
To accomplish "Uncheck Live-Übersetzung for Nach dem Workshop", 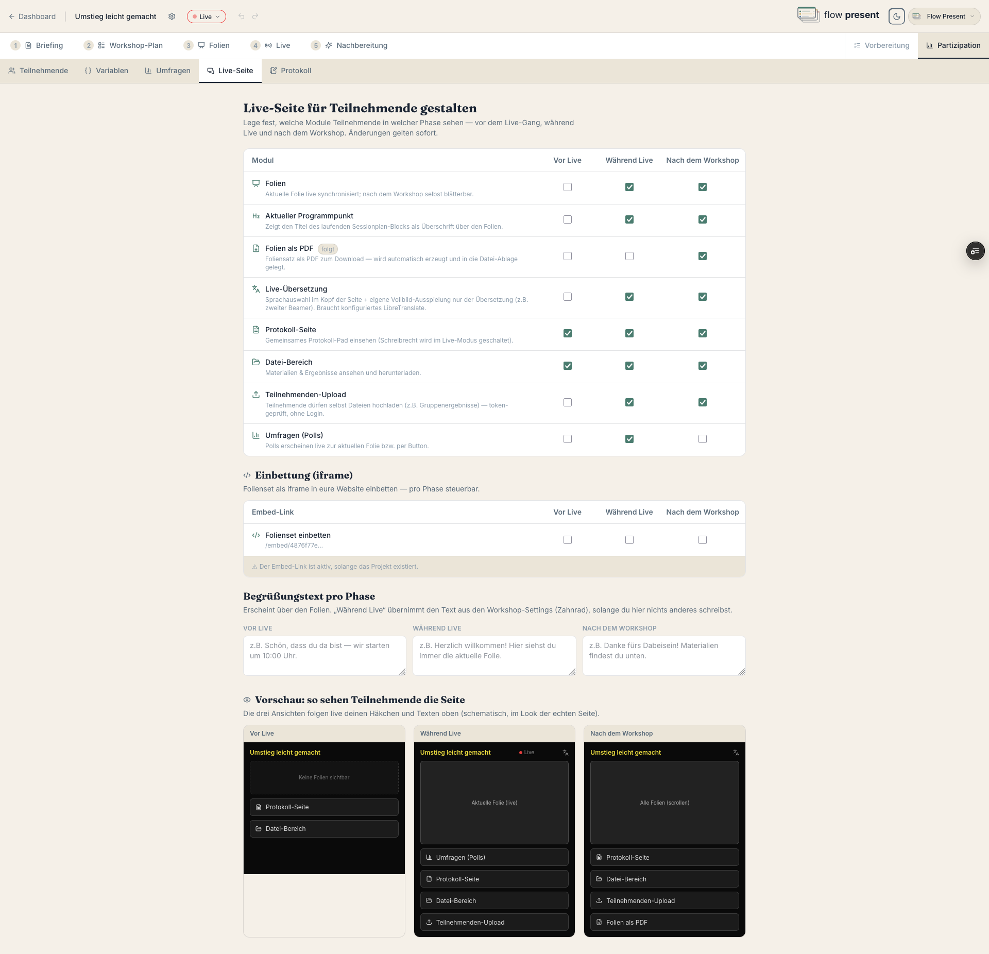I will [703, 297].
